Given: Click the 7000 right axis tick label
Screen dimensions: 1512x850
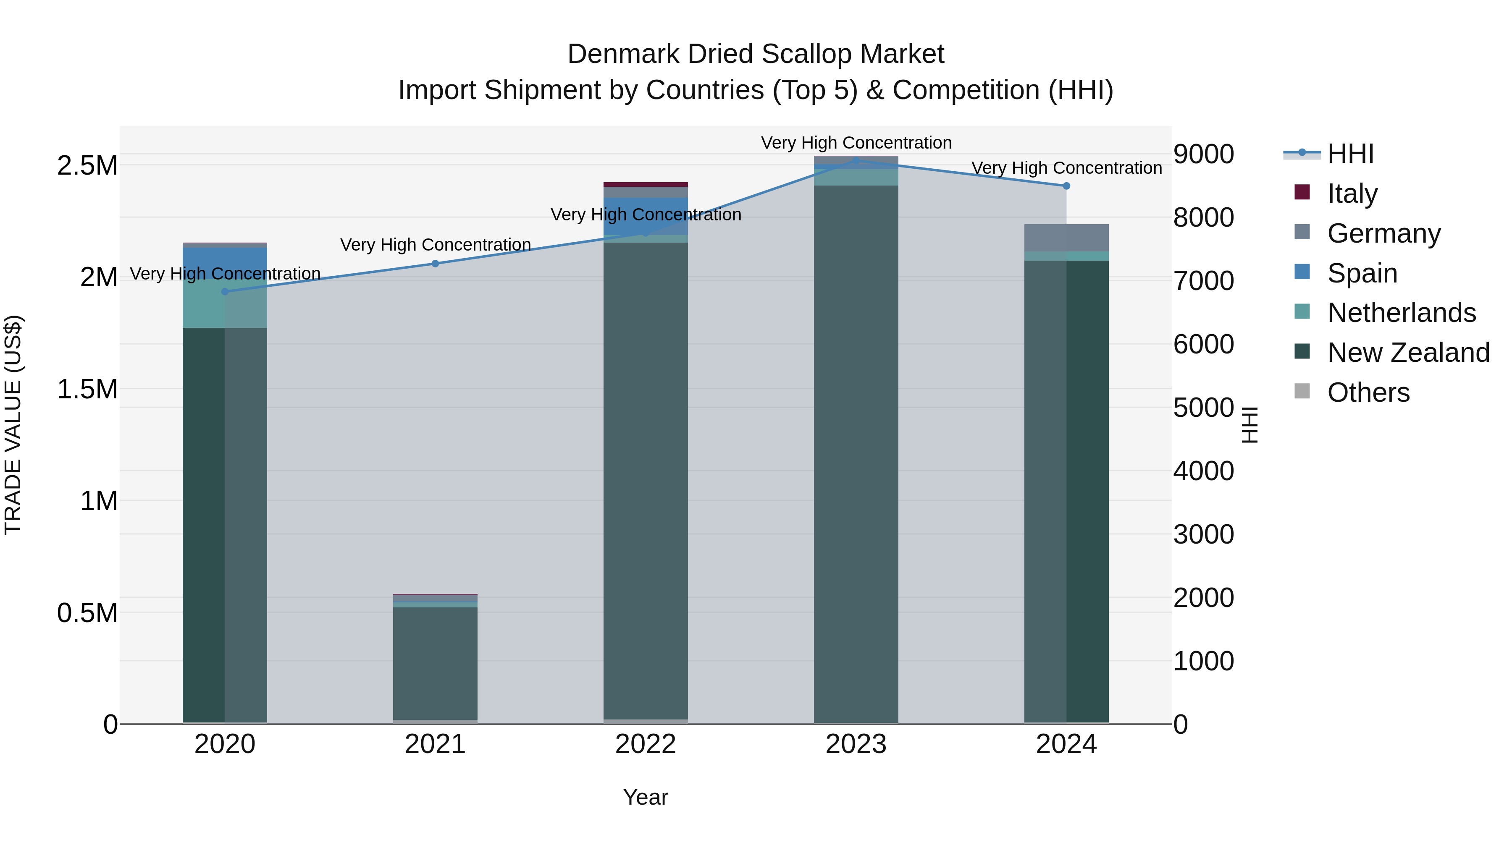Looking at the screenshot, I should coord(1204,281).
